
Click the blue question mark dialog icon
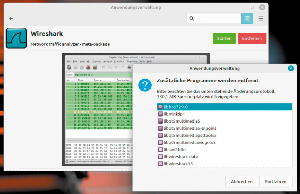[x=145, y=85]
